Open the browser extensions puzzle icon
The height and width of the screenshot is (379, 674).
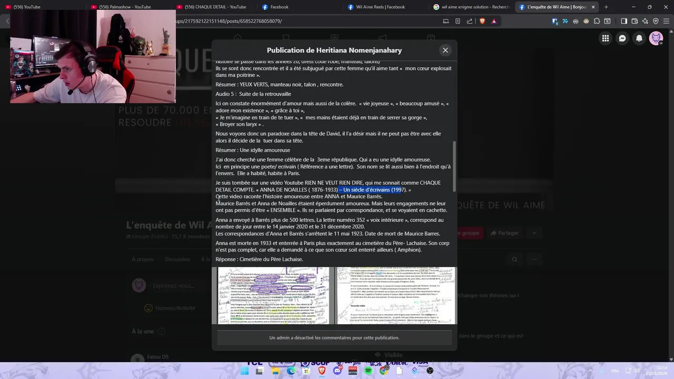tap(597, 21)
